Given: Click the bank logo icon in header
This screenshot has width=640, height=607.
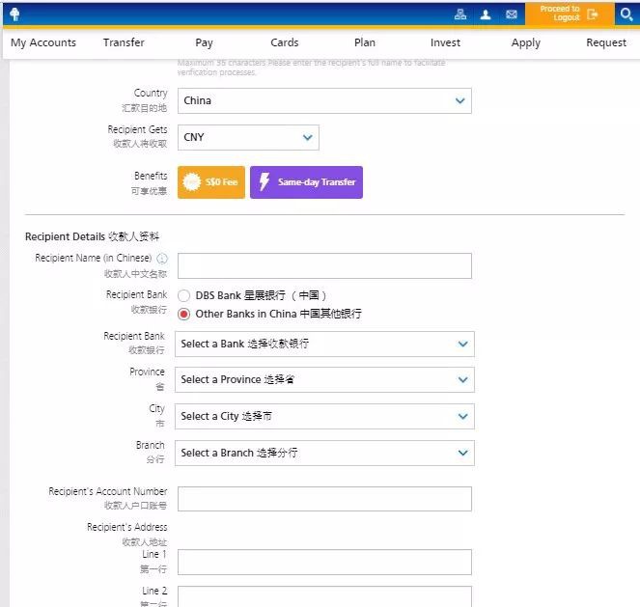Looking at the screenshot, I should point(14,14).
